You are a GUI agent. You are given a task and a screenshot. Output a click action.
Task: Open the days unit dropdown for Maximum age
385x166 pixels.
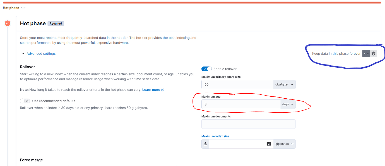[288, 104]
